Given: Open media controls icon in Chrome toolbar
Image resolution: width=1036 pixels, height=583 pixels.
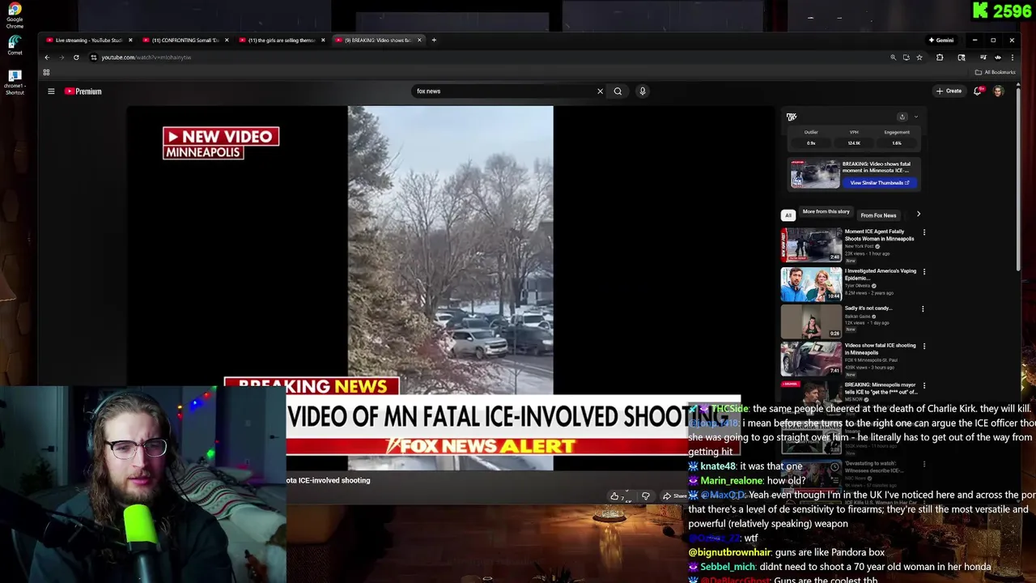Looking at the screenshot, I should 983,57.
